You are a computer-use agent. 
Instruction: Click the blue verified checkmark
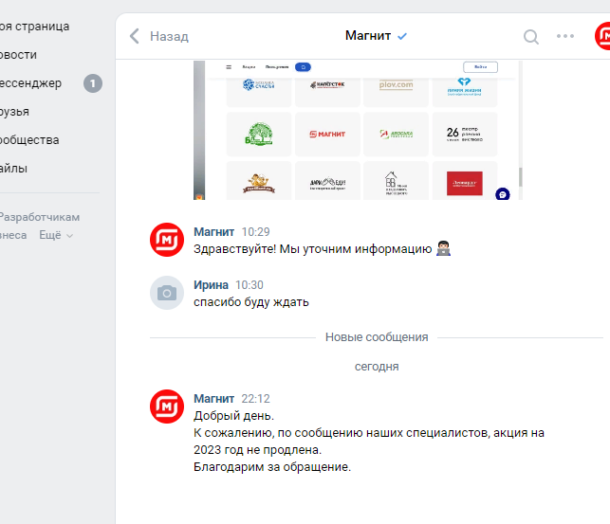pyautogui.click(x=402, y=36)
